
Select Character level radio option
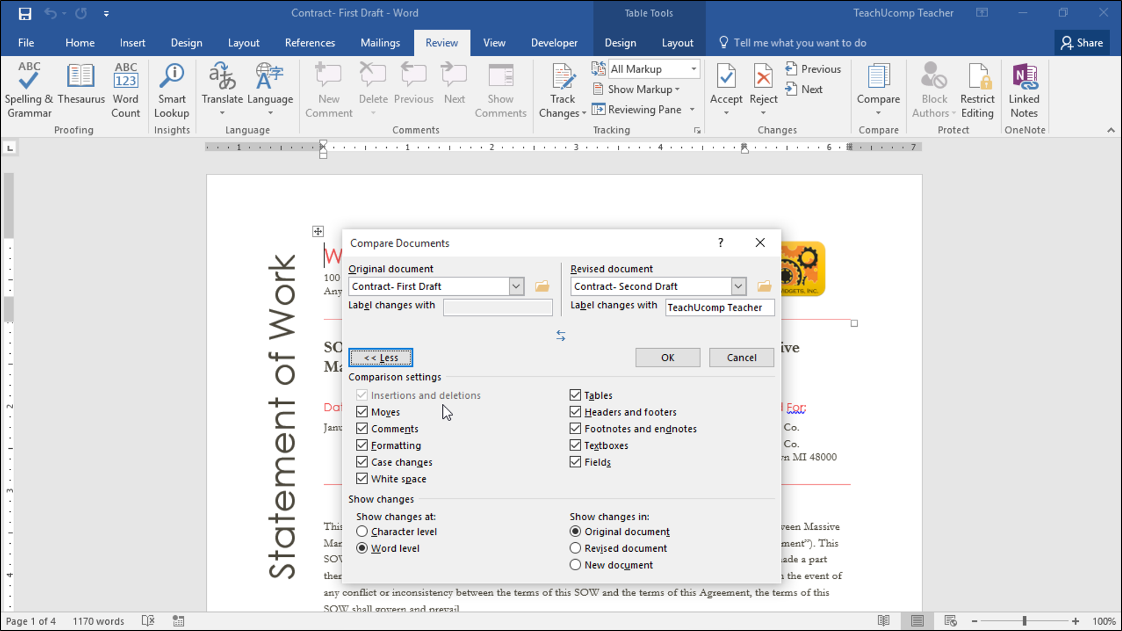click(x=362, y=531)
